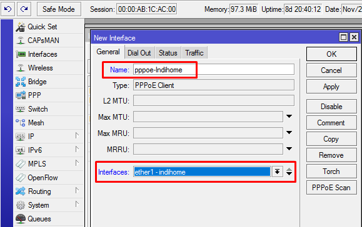Open Quick Set wizard icon
This screenshot has height=227, width=362.
coord(20,27)
